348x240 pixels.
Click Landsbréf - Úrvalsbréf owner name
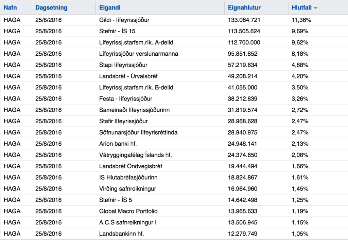point(128,76)
